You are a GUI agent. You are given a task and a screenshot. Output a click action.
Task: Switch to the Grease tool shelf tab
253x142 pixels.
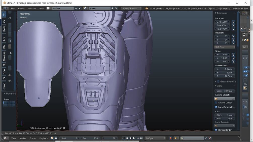[4, 56]
